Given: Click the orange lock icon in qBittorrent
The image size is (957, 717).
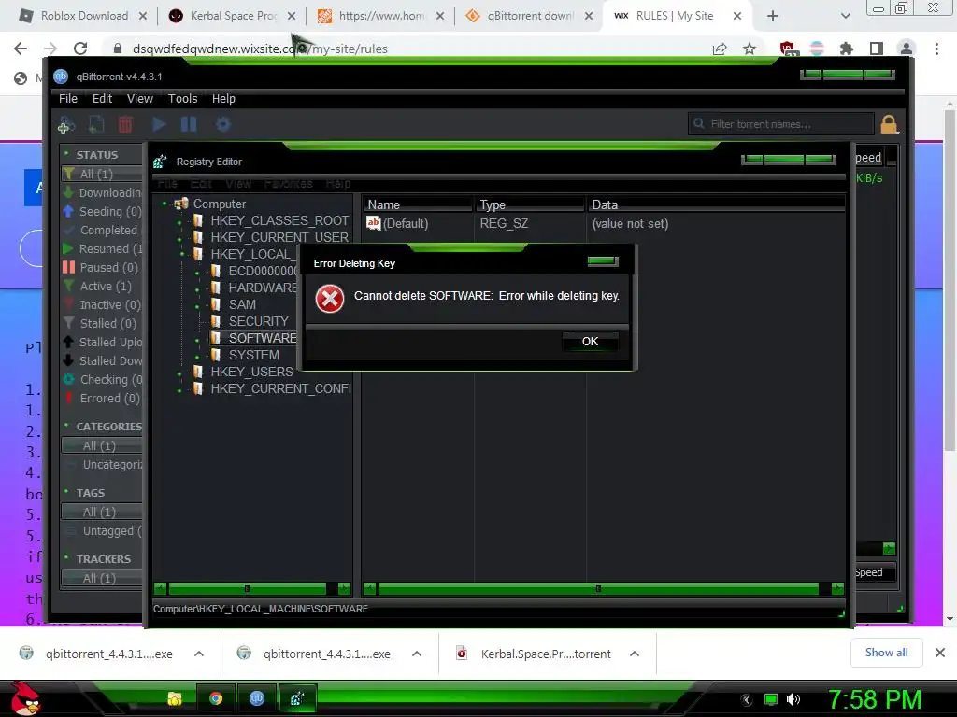Looking at the screenshot, I should pos(889,124).
